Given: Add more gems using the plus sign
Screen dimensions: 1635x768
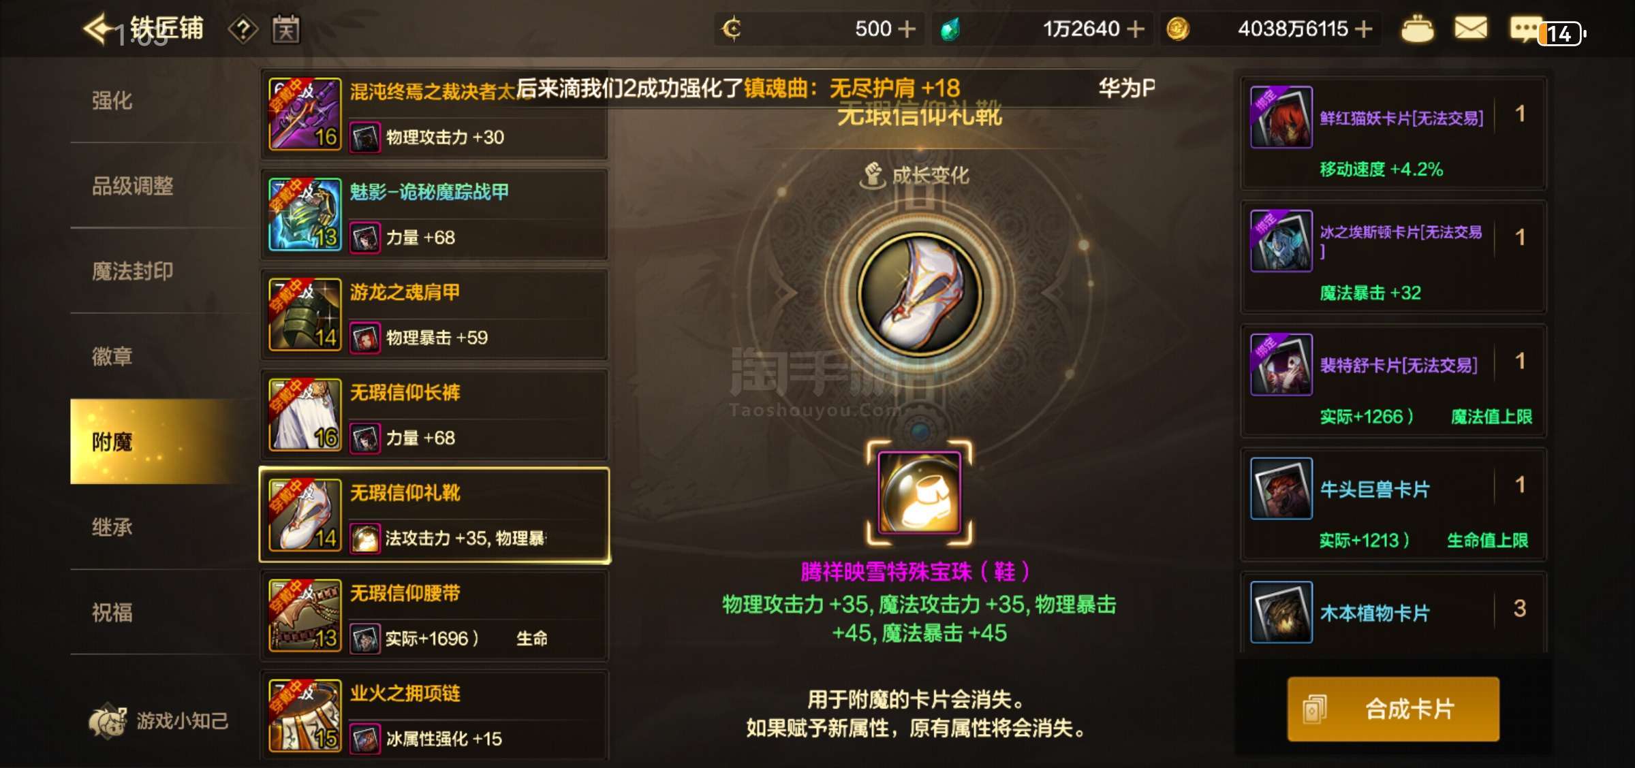Looking at the screenshot, I should tap(1135, 29).
